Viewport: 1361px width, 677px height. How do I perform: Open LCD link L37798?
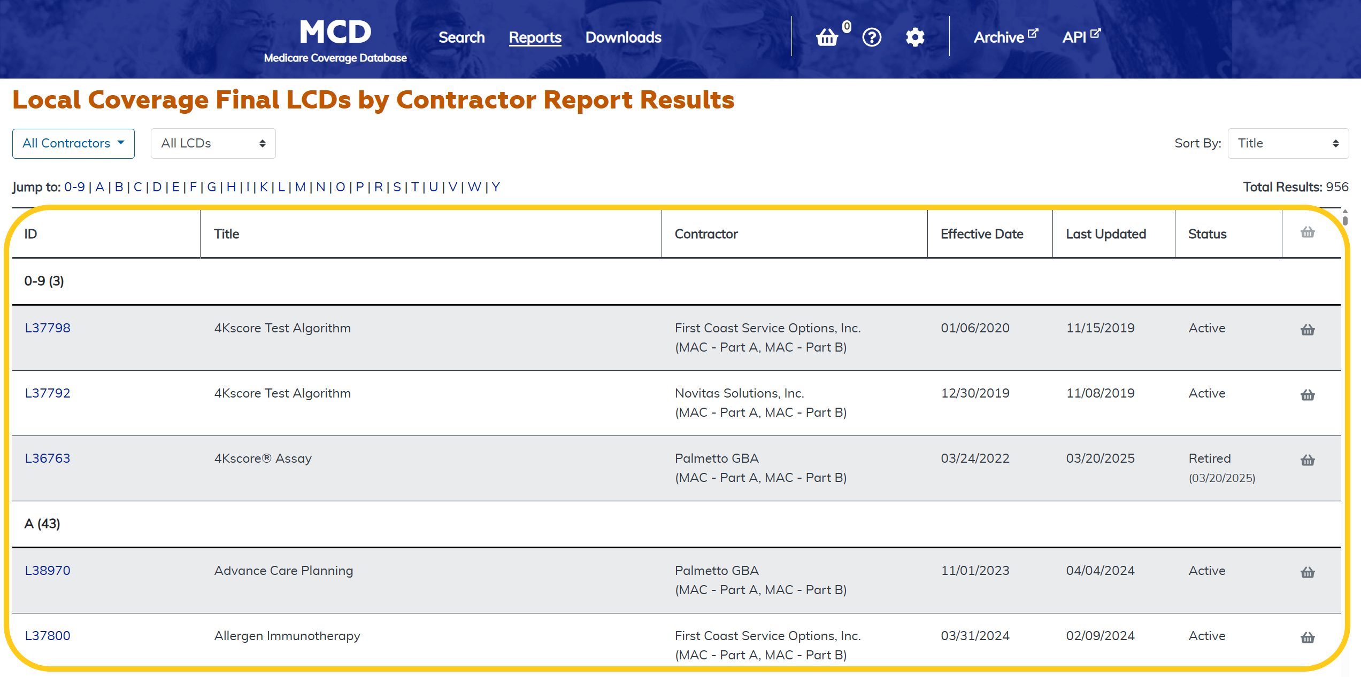[48, 328]
